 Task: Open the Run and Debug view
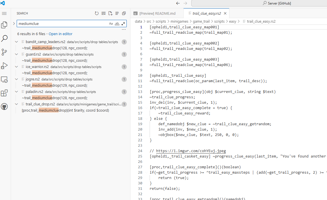coord(4,66)
